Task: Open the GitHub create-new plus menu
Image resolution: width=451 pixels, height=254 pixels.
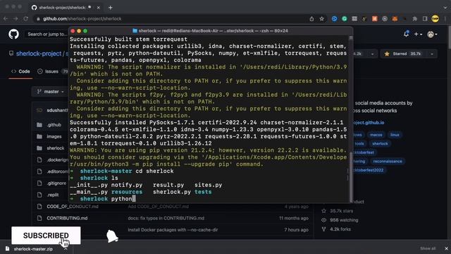Action: point(418,35)
